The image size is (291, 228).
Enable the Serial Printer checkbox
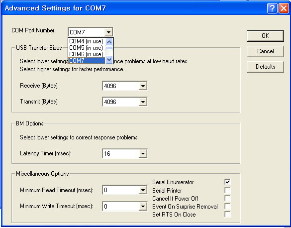tap(227, 190)
